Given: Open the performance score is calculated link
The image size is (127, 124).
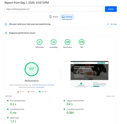Looking at the screenshot, I should point(44,85).
